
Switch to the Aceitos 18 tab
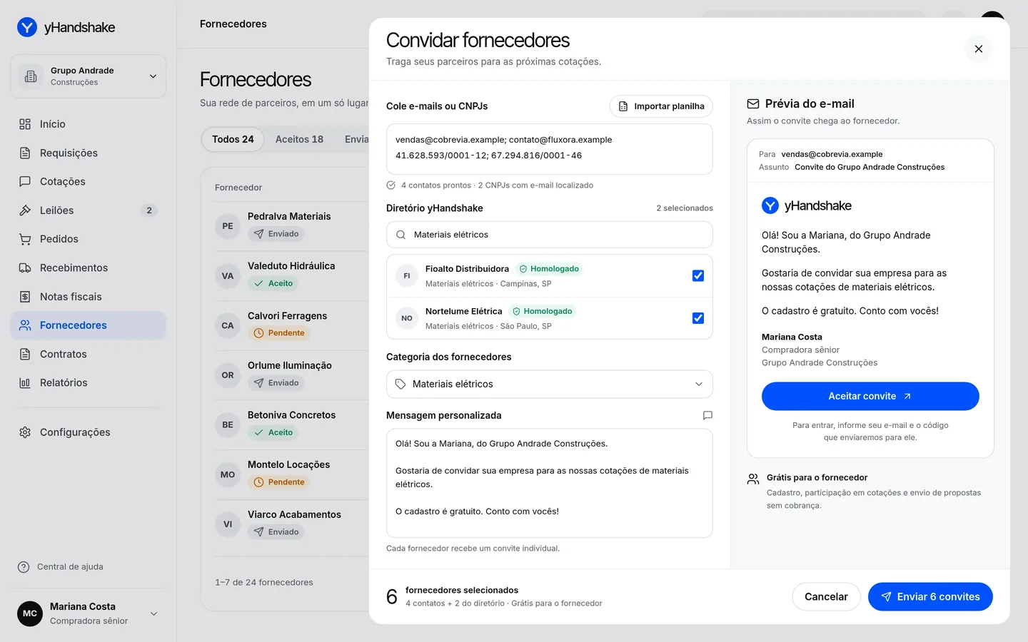299,139
